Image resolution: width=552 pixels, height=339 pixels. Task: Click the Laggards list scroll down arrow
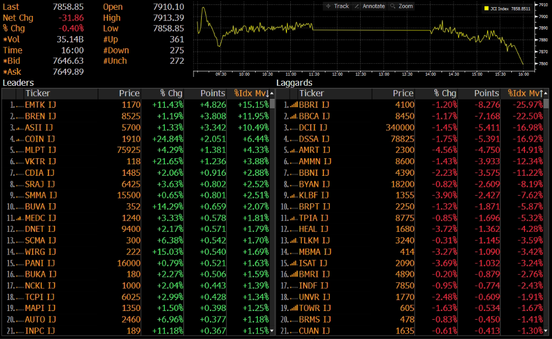pyautogui.click(x=545, y=331)
